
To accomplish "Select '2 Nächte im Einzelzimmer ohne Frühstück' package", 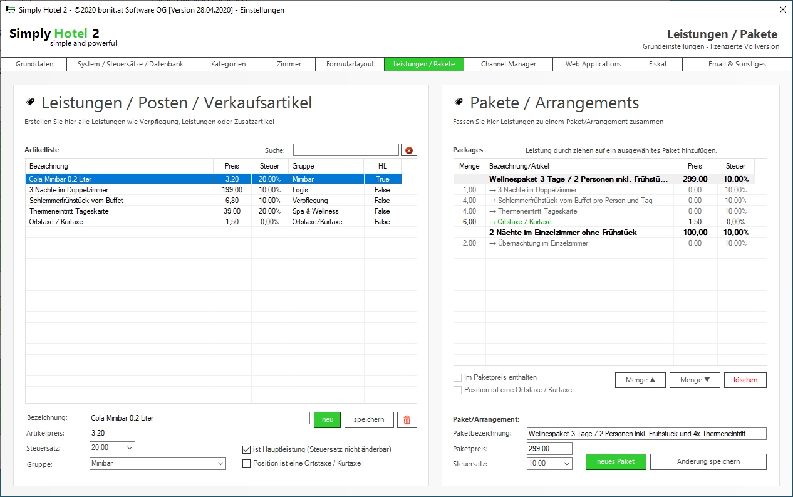I will coord(604,233).
